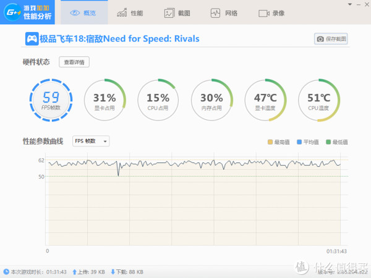Click the upload arrow icon beside 上传
Viewport: 371px width, 278px height.
[x=74, y=272]
